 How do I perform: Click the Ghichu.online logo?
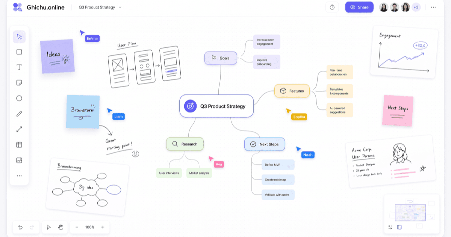click(38, 7)
